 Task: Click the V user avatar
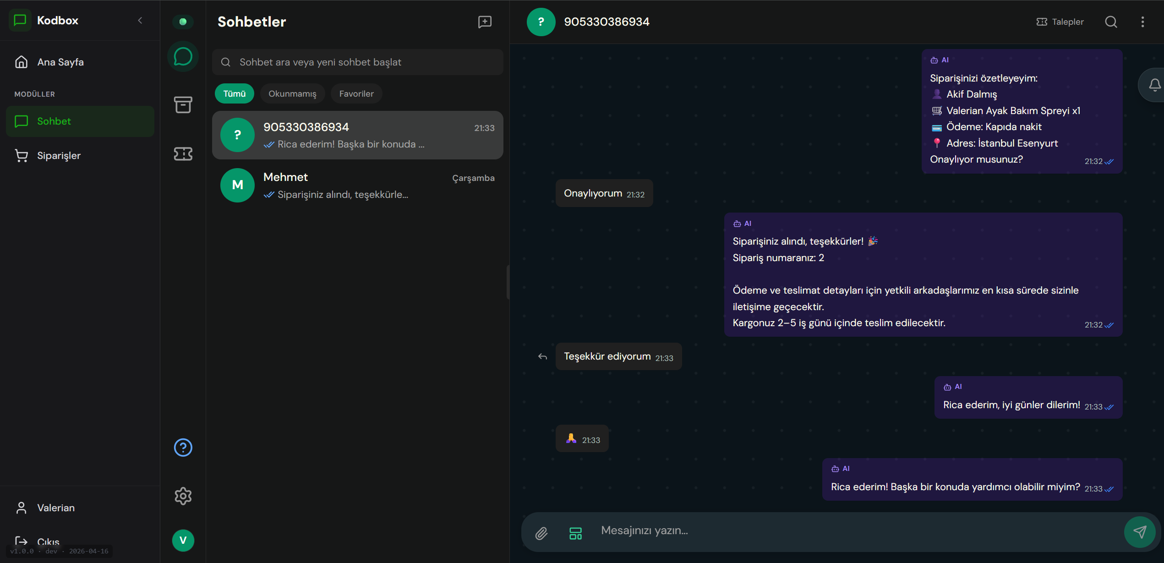183,541
